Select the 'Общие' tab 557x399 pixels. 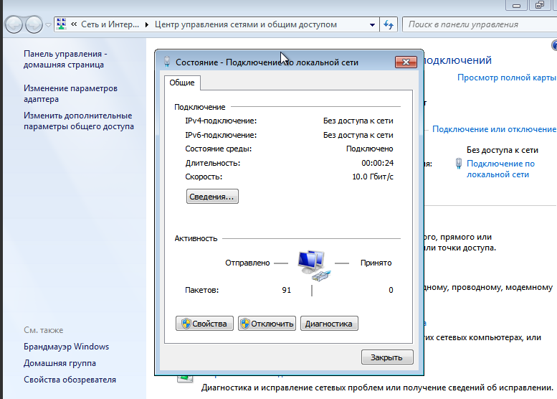pos(182,83)
